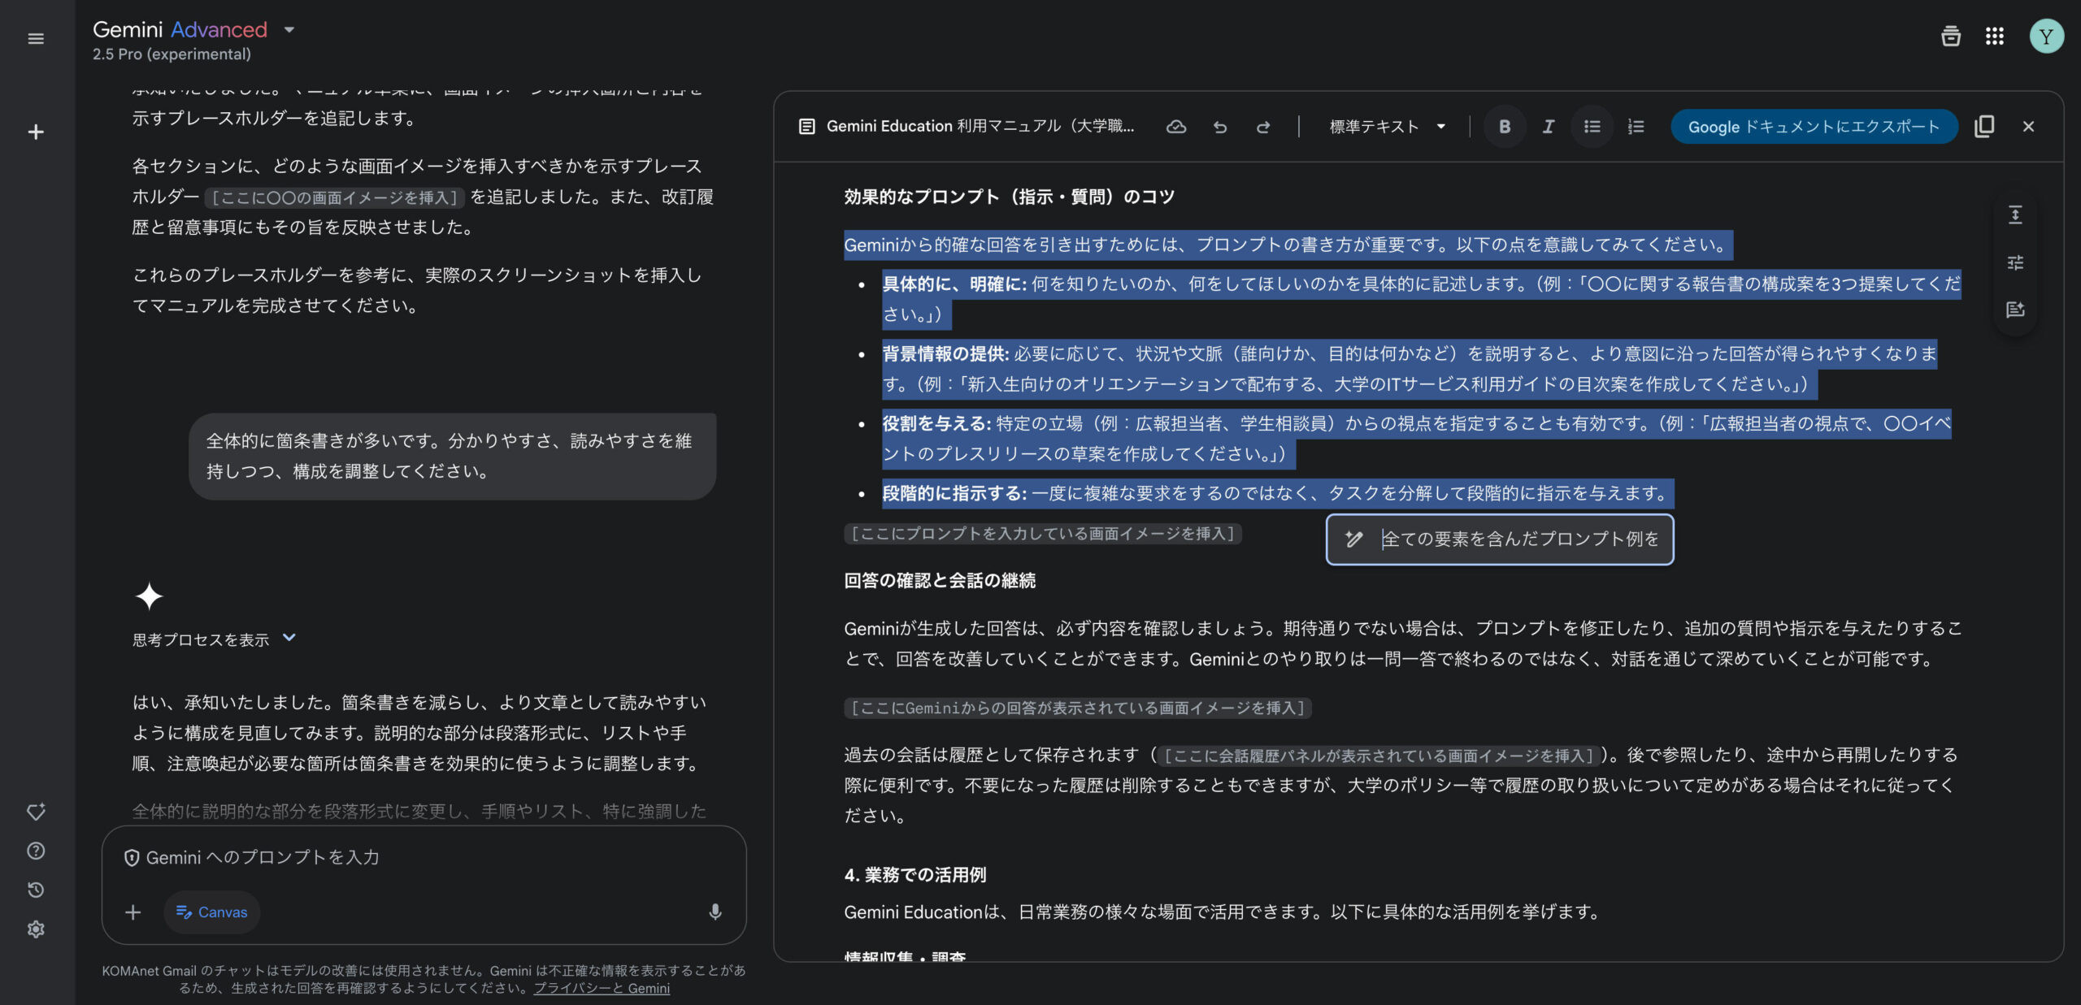Open the Google apps grid menu
Screen dimensions: 2081x1005
[1996, 37]
